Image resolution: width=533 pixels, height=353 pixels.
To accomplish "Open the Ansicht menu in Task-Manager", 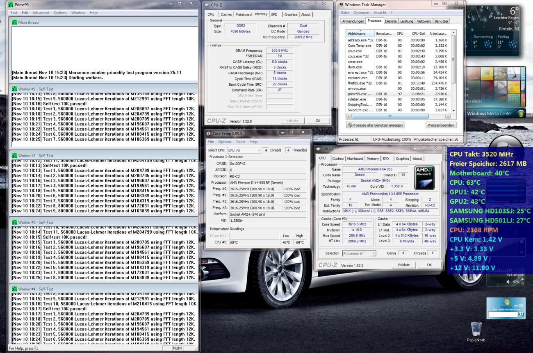I will click(x=380, y=13).
